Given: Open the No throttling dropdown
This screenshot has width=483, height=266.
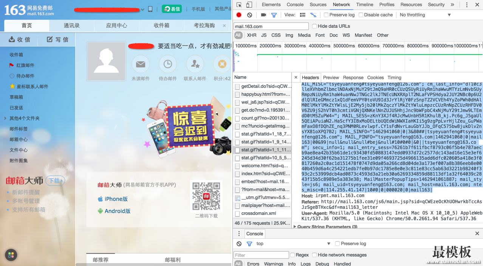Looking at the screenshot, I should pos(425,15).
